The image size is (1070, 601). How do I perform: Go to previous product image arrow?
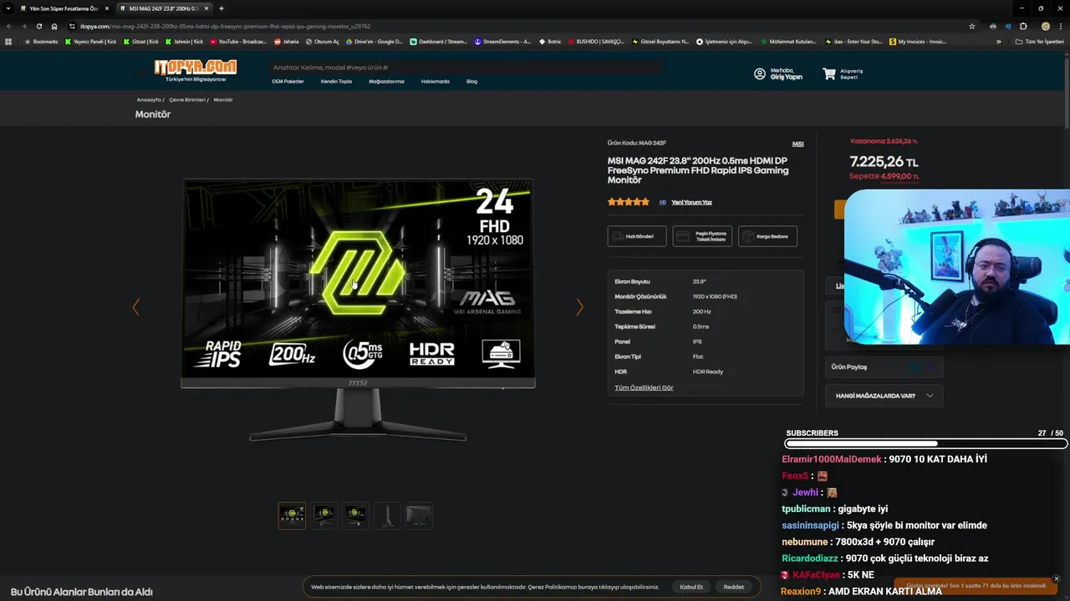(136, 307)
